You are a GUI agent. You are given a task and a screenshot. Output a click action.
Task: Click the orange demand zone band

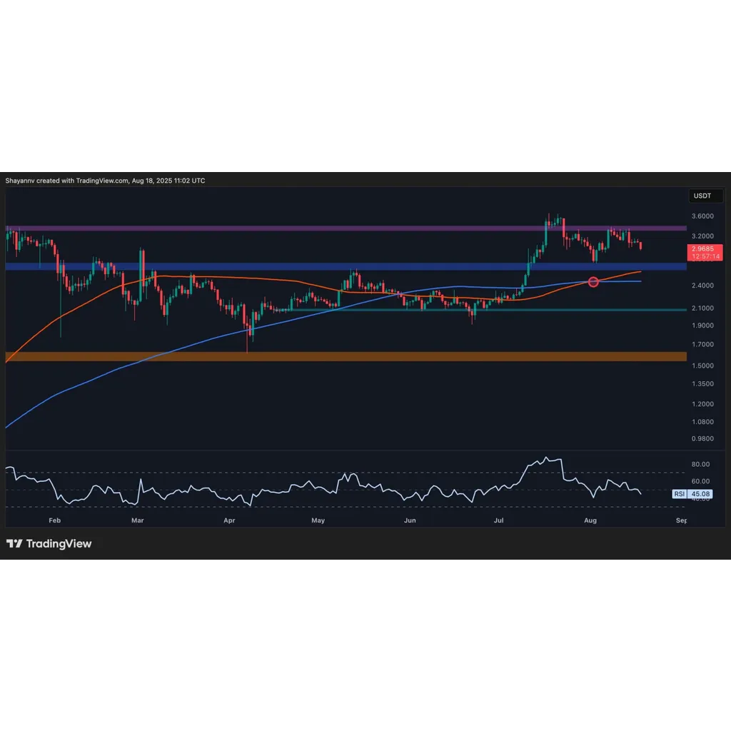346,357
